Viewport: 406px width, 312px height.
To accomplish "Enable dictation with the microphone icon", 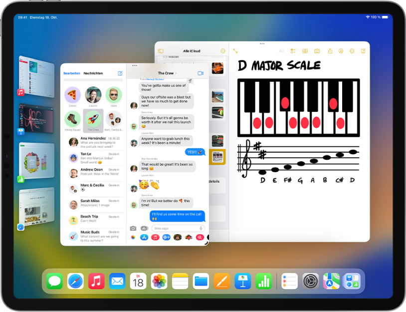I will click(201, 228).
